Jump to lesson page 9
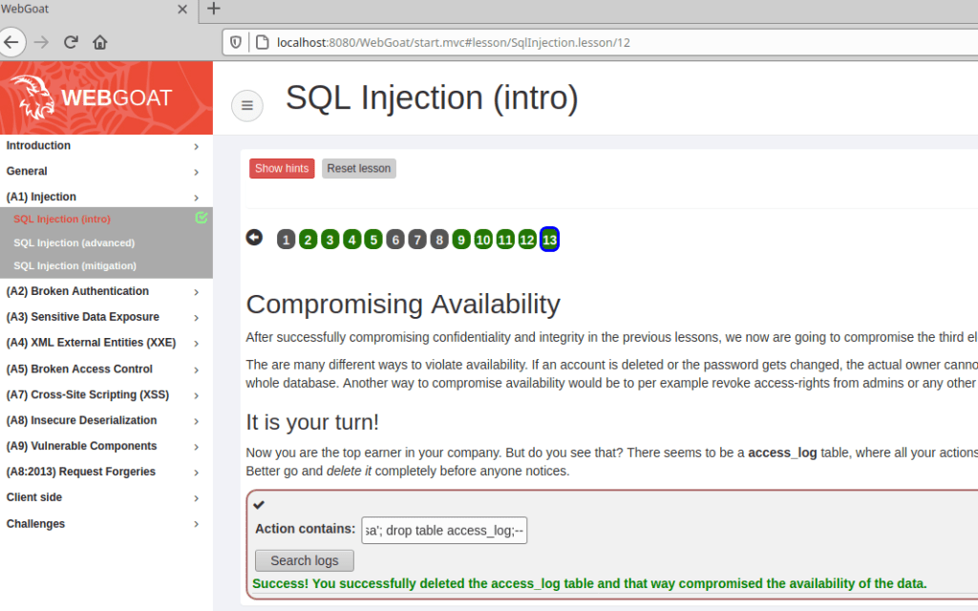Image resolution: width=978 pixels, height=611 pixels. [x=461, y=240]
